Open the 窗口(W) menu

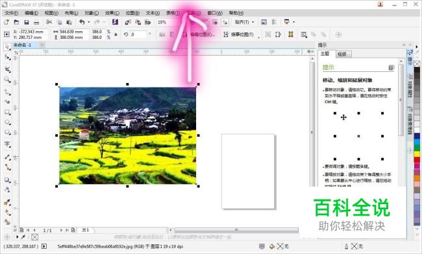coord(215,13)
